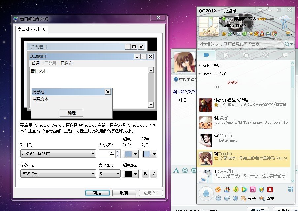This screenshot has width=298, height=211.
Task: Expand the 'only' contact group
Action: 200,65
